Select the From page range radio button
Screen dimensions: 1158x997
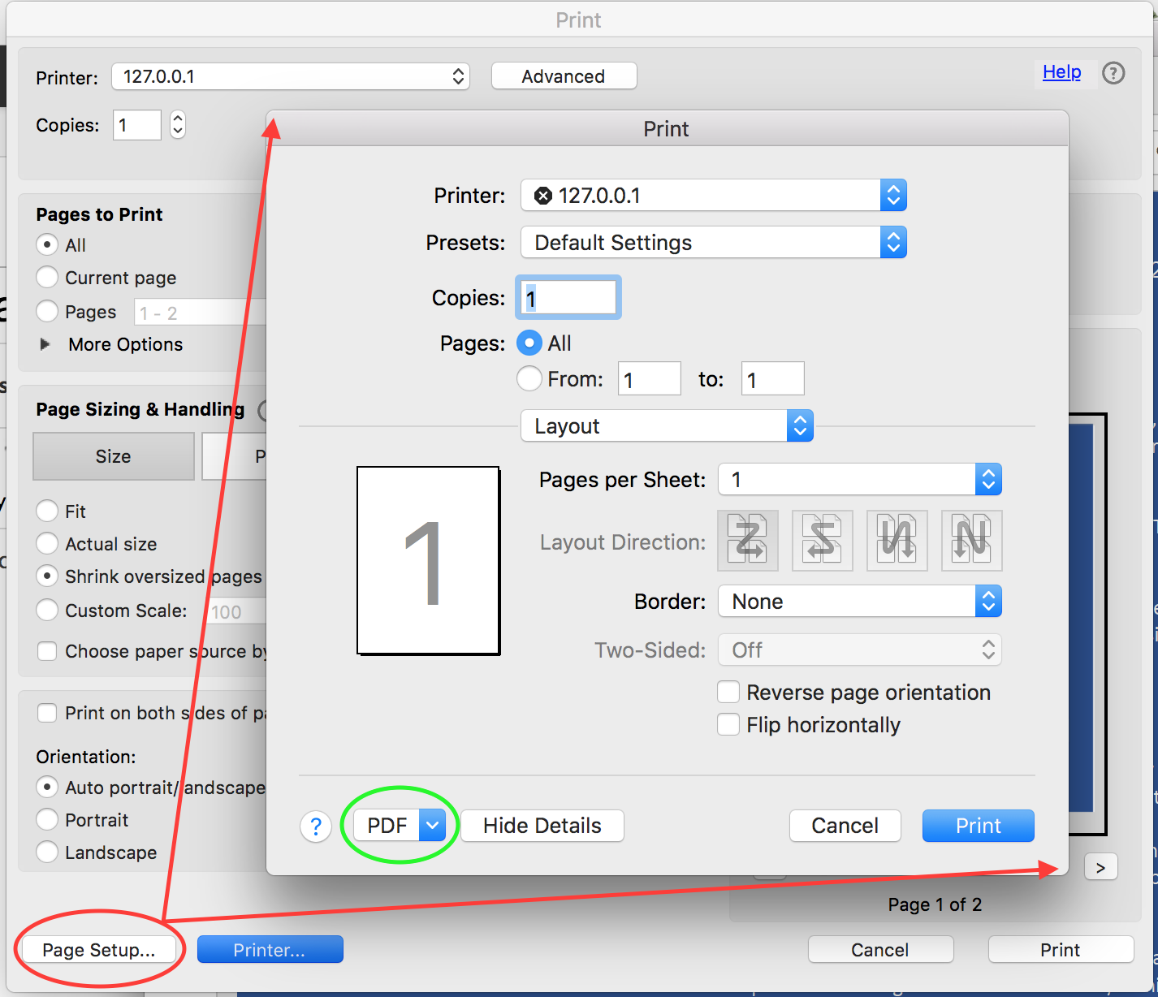529,378
